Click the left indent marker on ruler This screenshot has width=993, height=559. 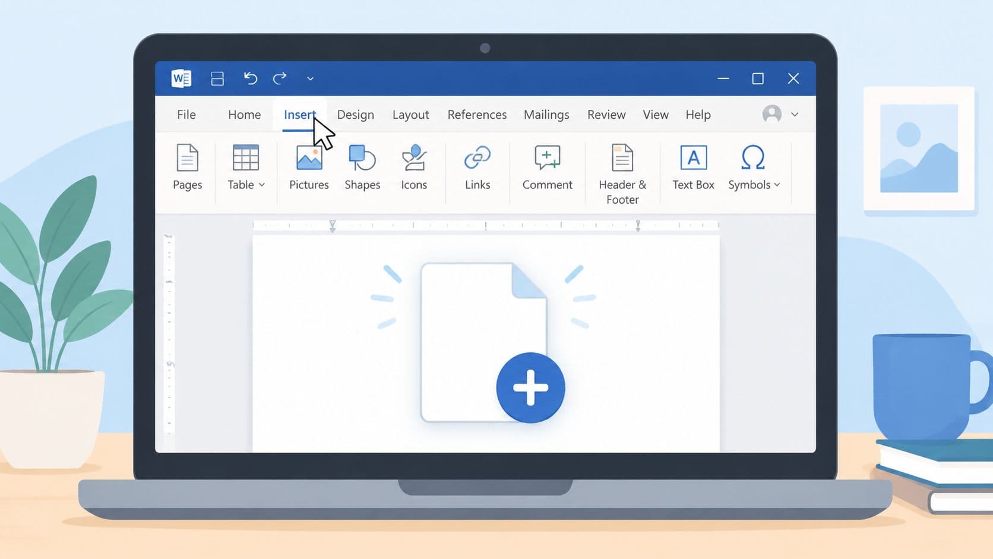tap(333, 226)
